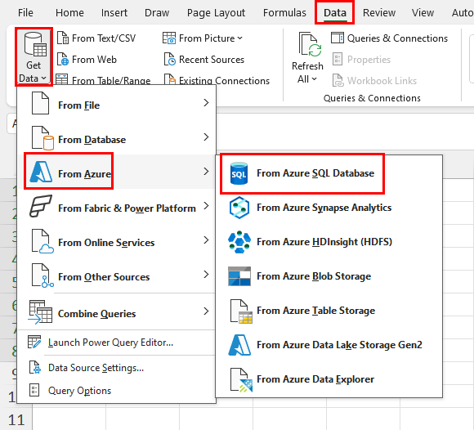Open the Page Layout tab
The image size is (474, 430).
point(216,13)
